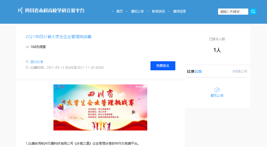Focus the 请输入关键词 search field
The width and height of the screenshot is (267, 147).
[233, 11]
